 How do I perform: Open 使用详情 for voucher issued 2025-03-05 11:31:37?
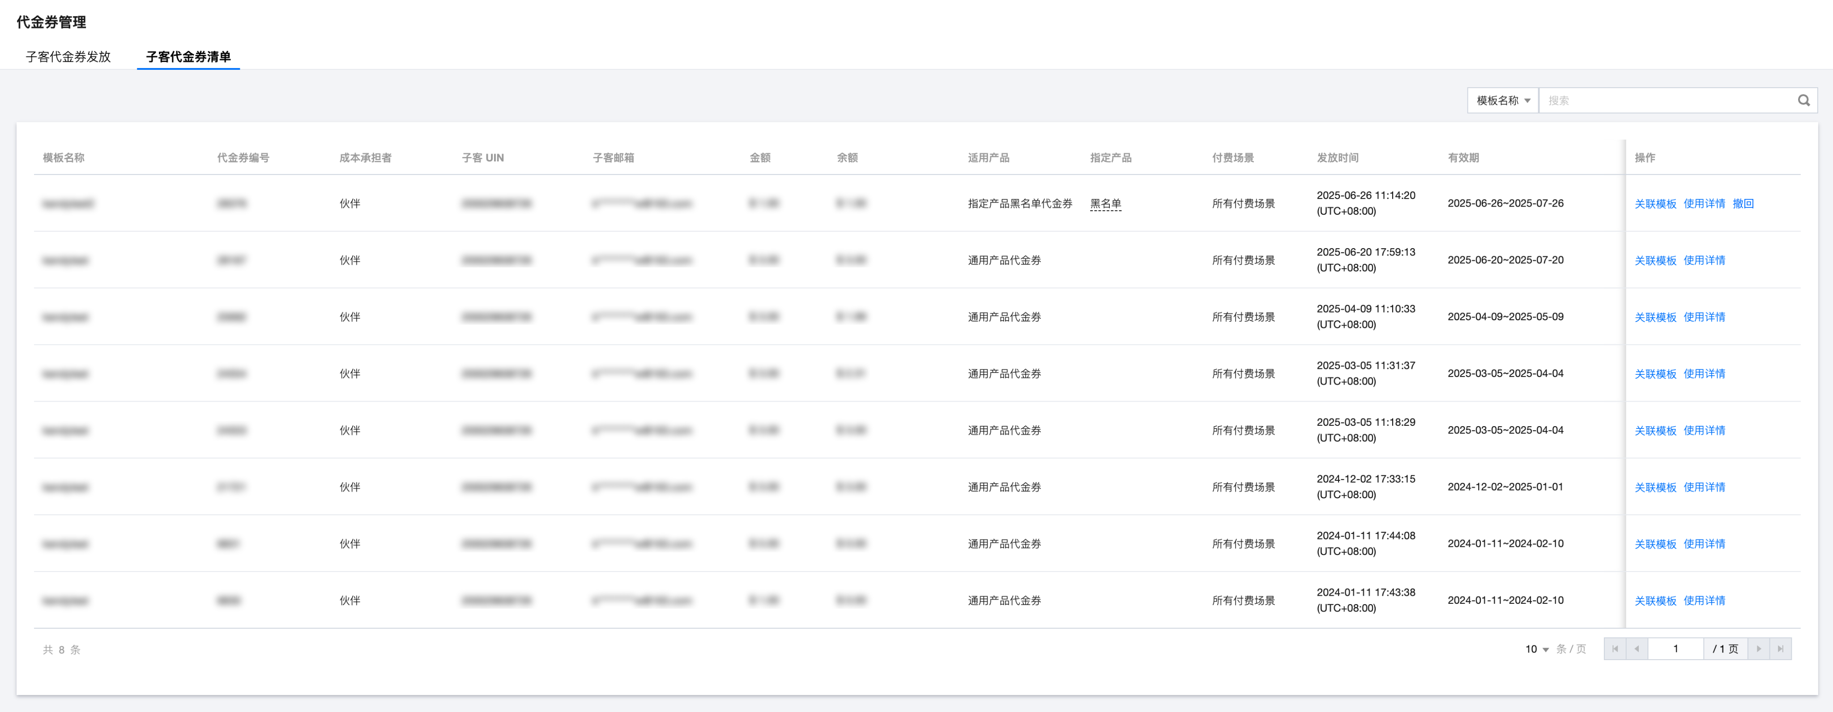tap(1704, 373)
